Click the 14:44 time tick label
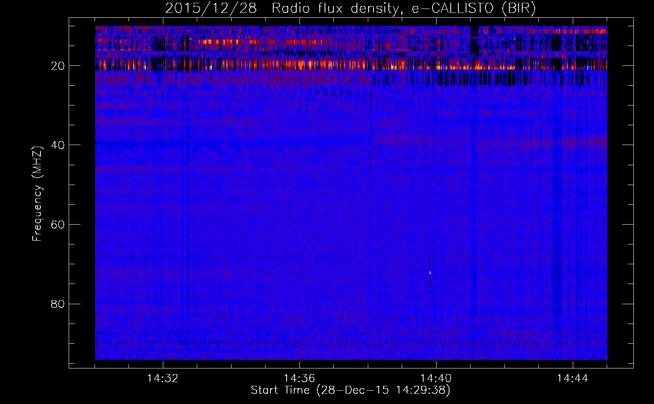This screenshot has width=654, height=404. coord(573,379)
